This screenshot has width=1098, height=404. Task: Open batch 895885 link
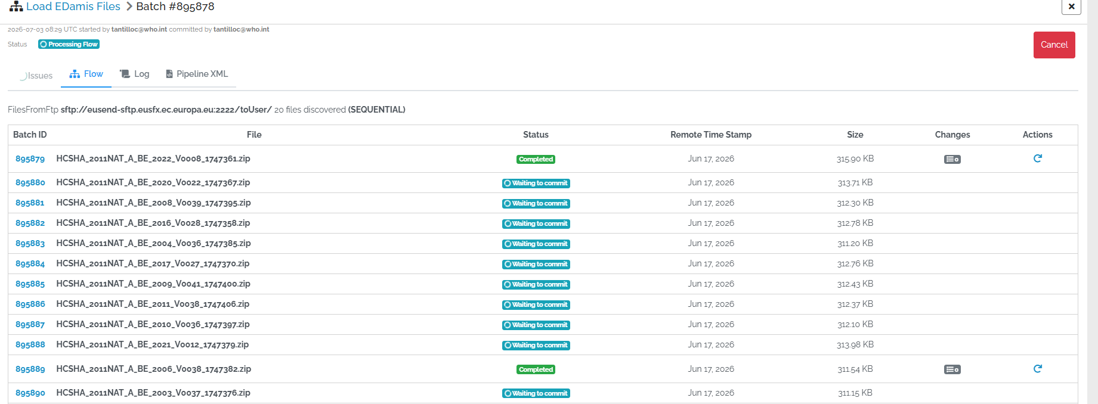tap(30, 284)
